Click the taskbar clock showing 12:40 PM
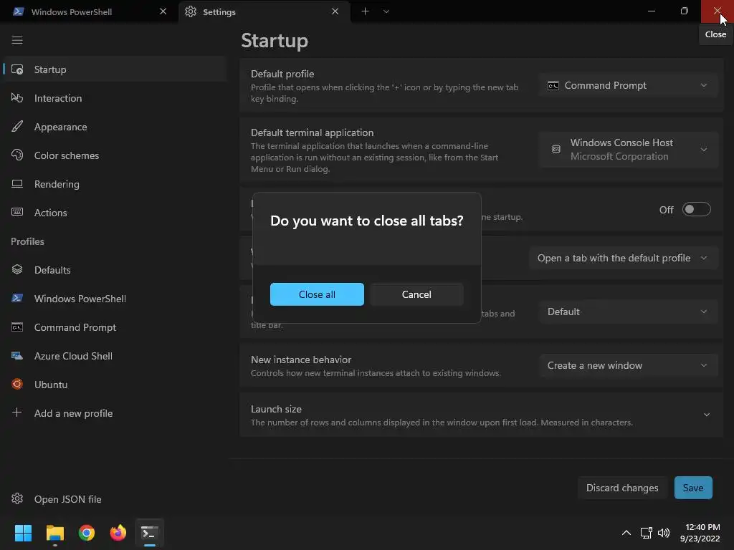 700,533
